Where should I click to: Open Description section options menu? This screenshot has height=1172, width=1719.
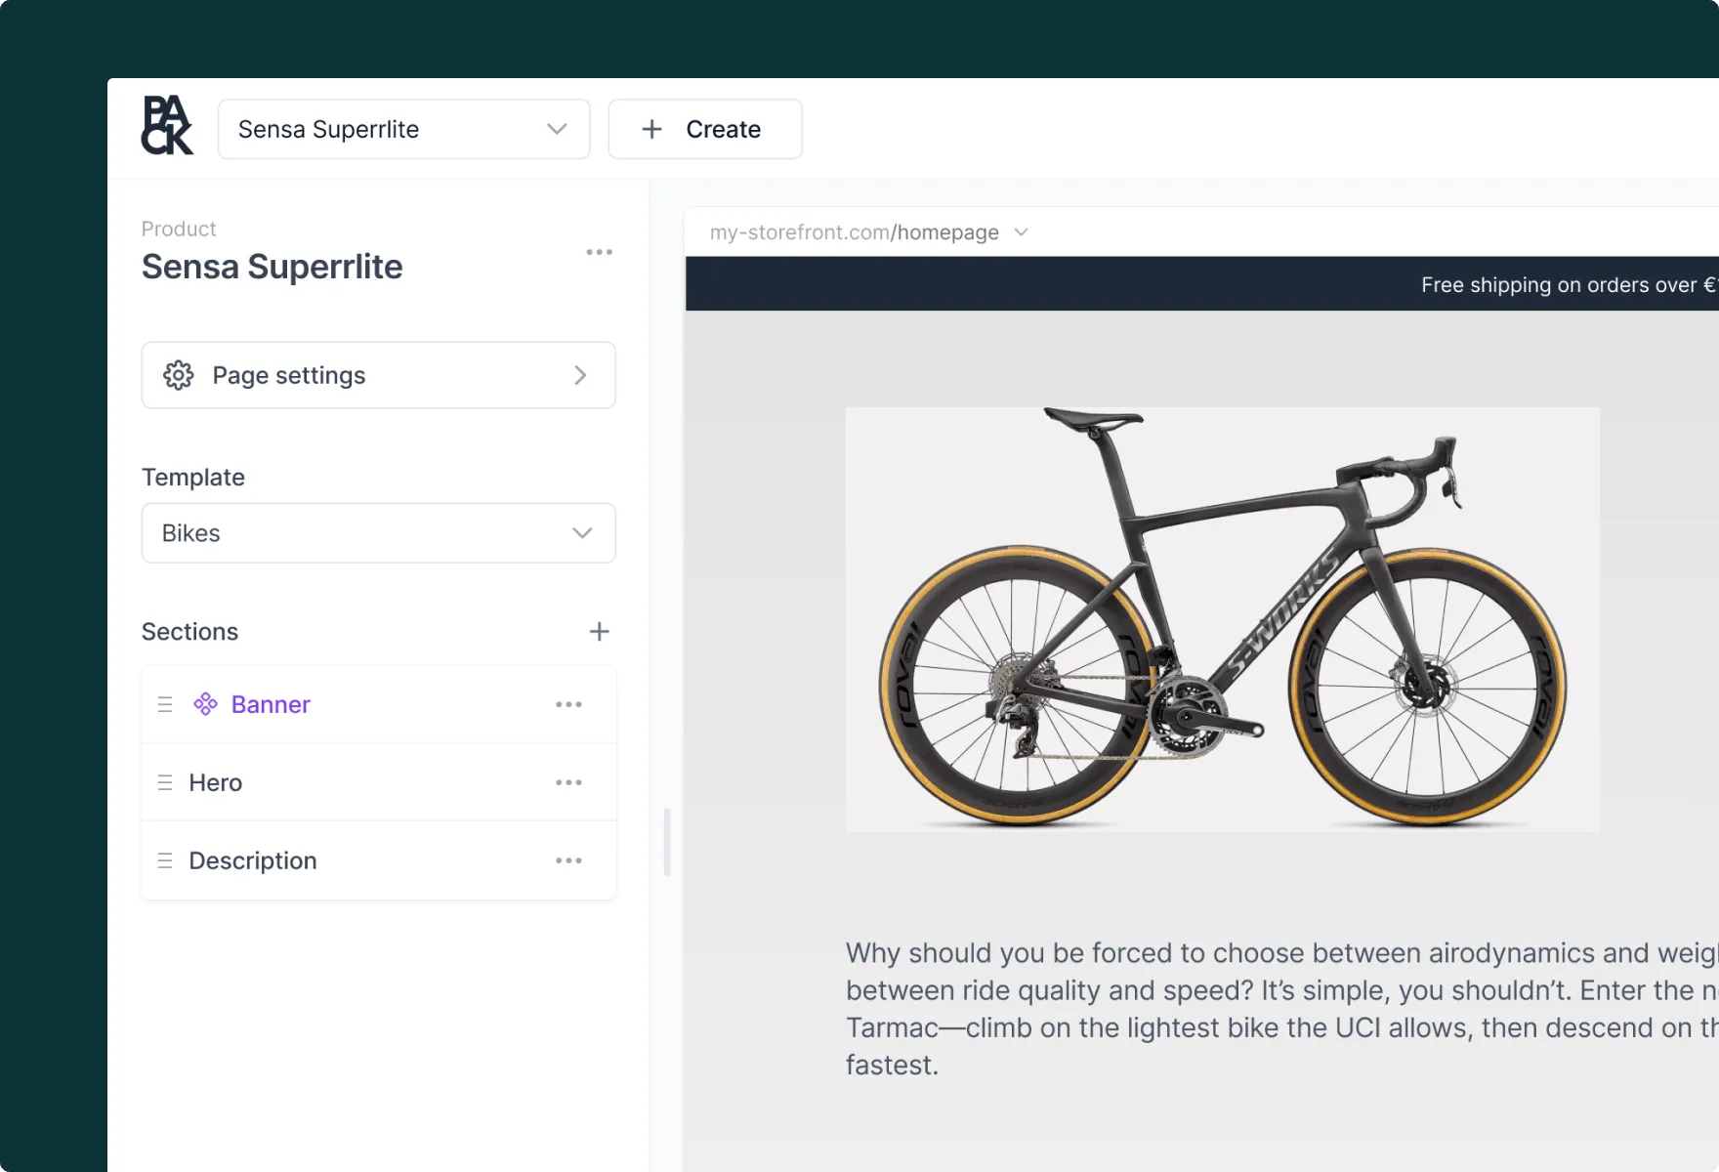[x=568, y=860]
